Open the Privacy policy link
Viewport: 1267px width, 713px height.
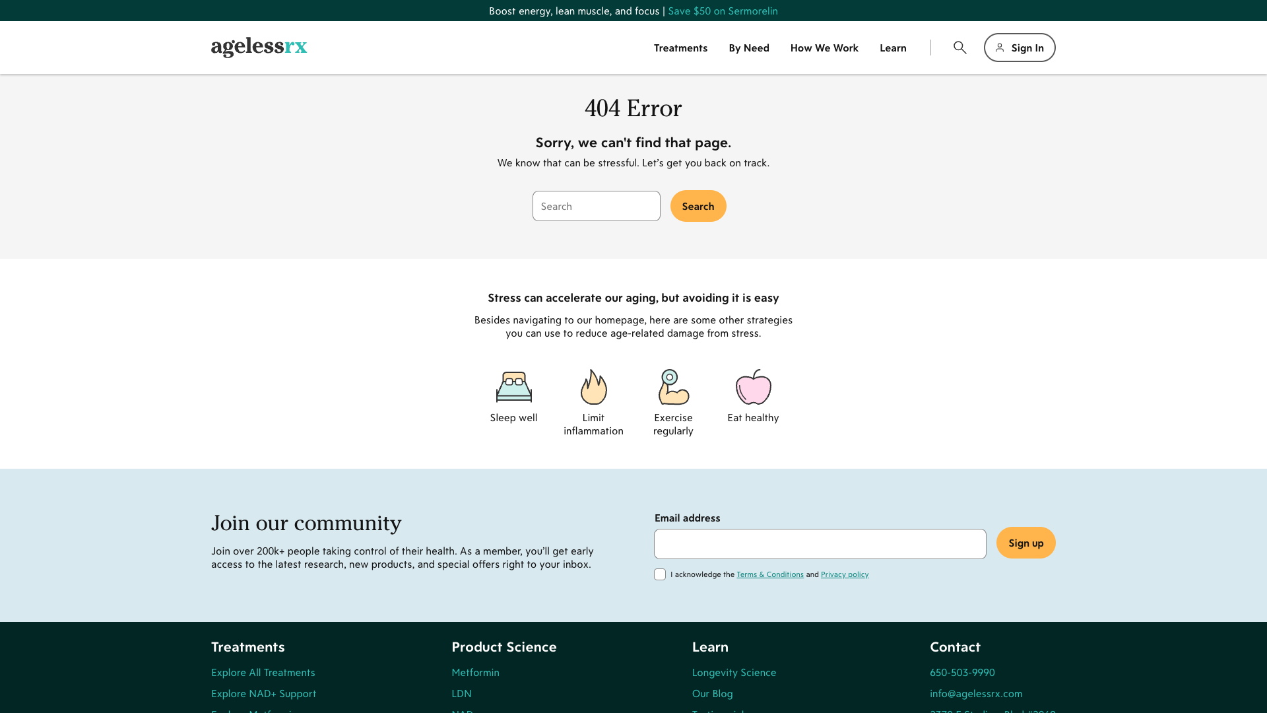[x=845, y=574]
